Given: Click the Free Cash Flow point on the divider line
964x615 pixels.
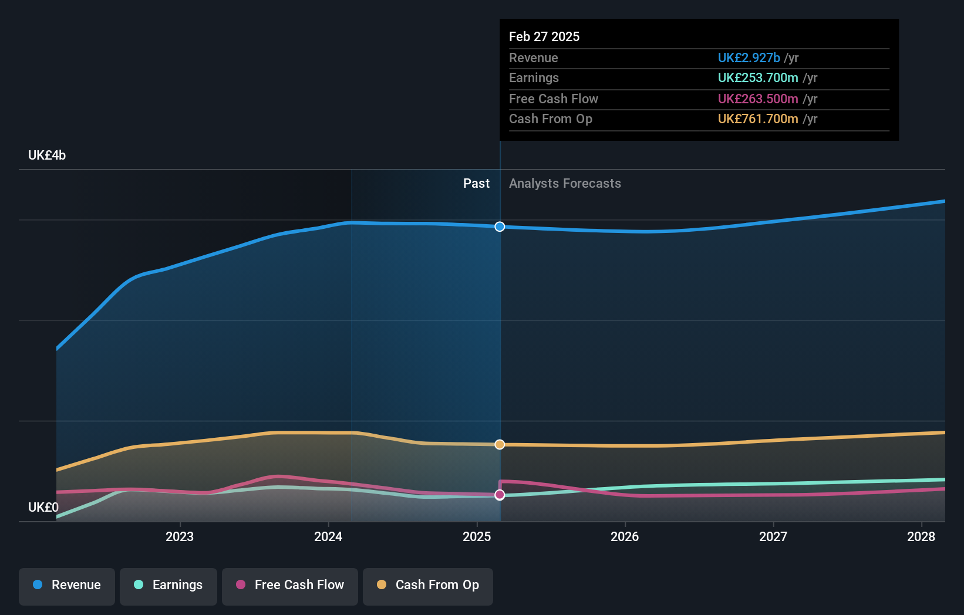Looking at the screenshot, I should pos(500,495).
